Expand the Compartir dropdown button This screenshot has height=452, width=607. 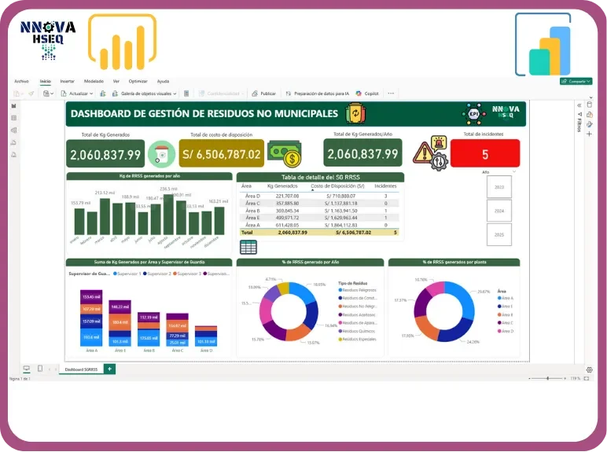pyautogui.click(x=576, y=81)
